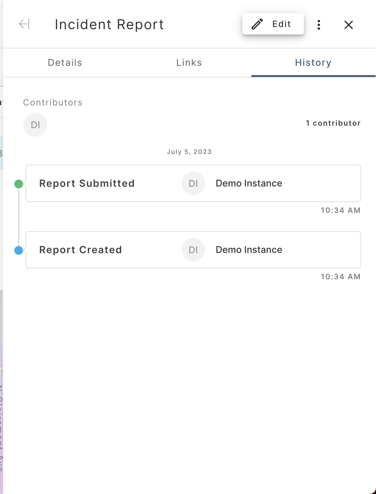Open the Links tab
The image size is (376, 494).
pos(189,63)
